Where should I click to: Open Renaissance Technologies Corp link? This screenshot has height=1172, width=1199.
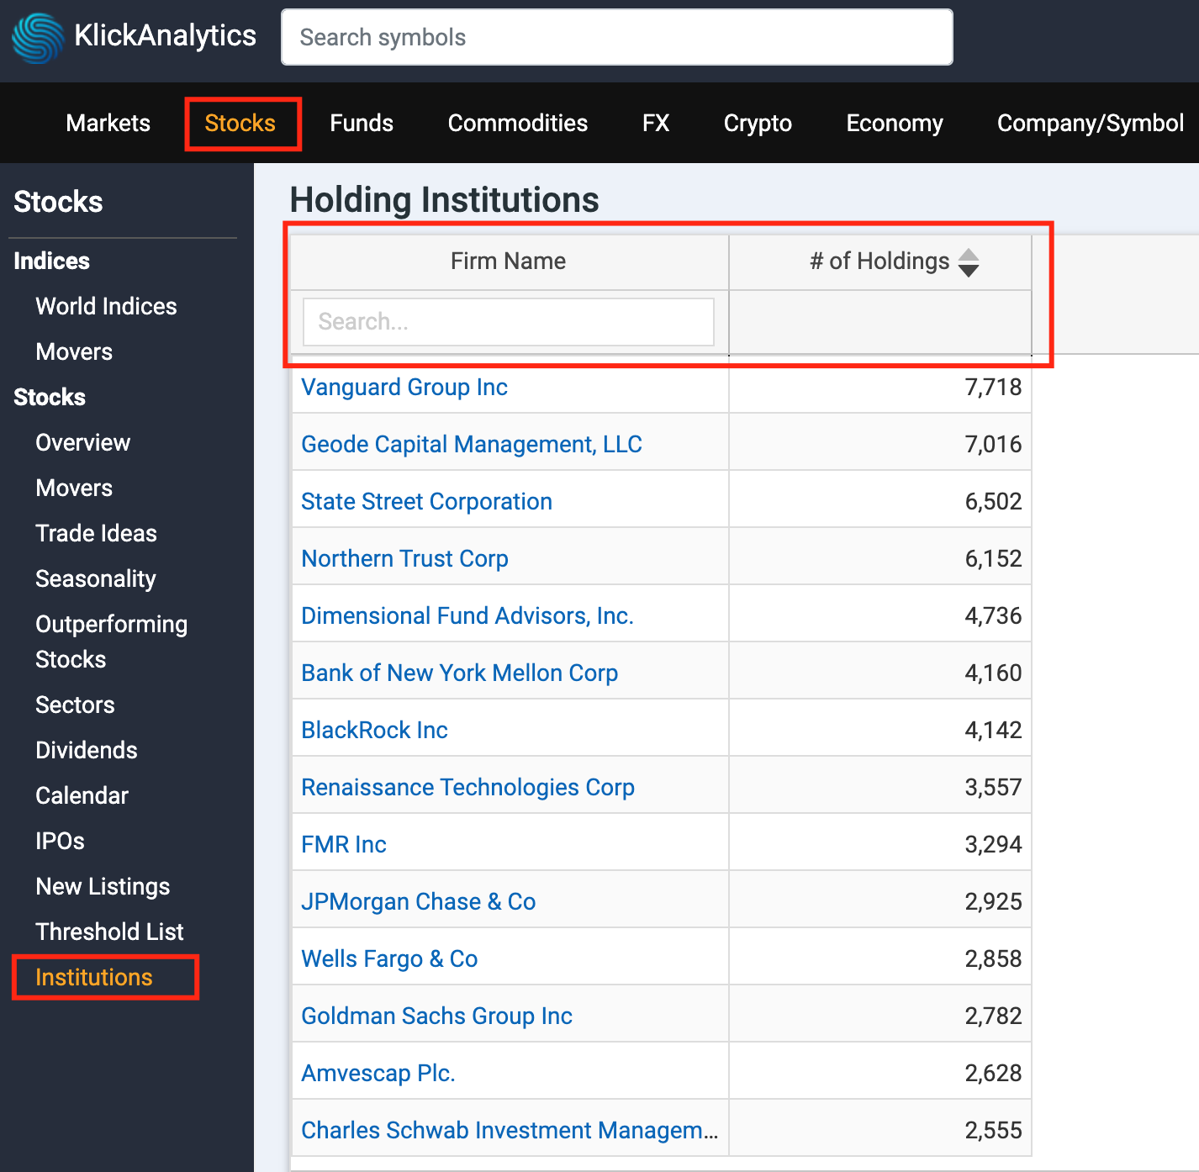467,787
